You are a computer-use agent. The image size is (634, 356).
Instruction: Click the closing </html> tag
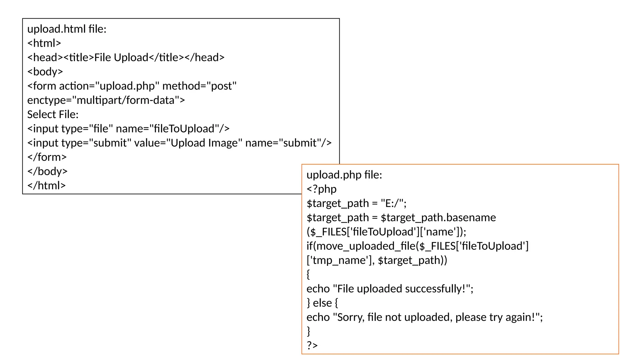coord(46,185)
